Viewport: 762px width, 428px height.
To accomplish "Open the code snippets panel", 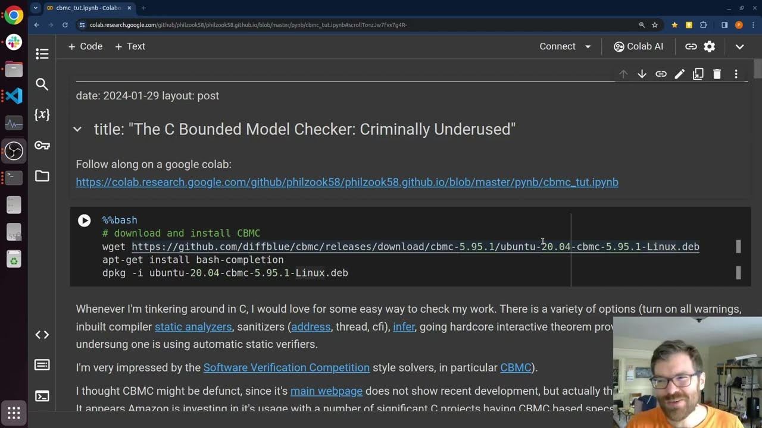I will pos(42,335).
